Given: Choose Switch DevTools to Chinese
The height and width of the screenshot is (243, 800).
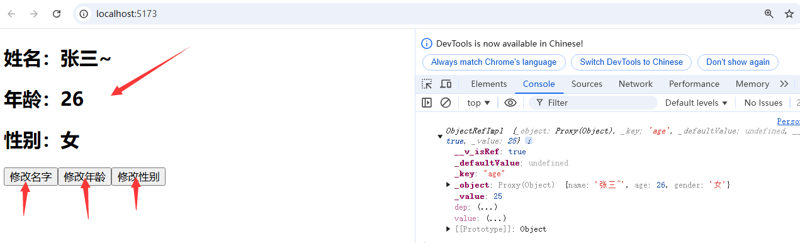Looking at the screenshot, I should (631, 62).
